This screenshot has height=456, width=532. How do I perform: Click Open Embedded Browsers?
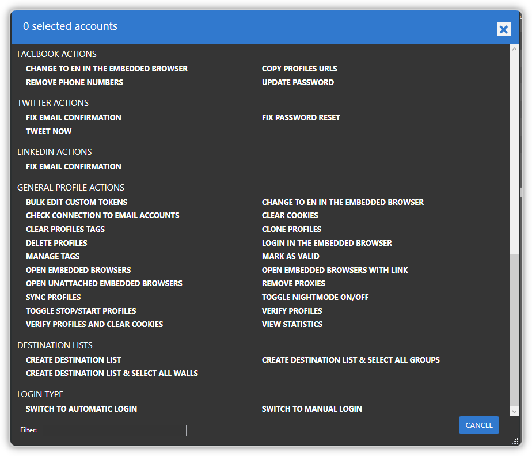click(x=78, y=270)
